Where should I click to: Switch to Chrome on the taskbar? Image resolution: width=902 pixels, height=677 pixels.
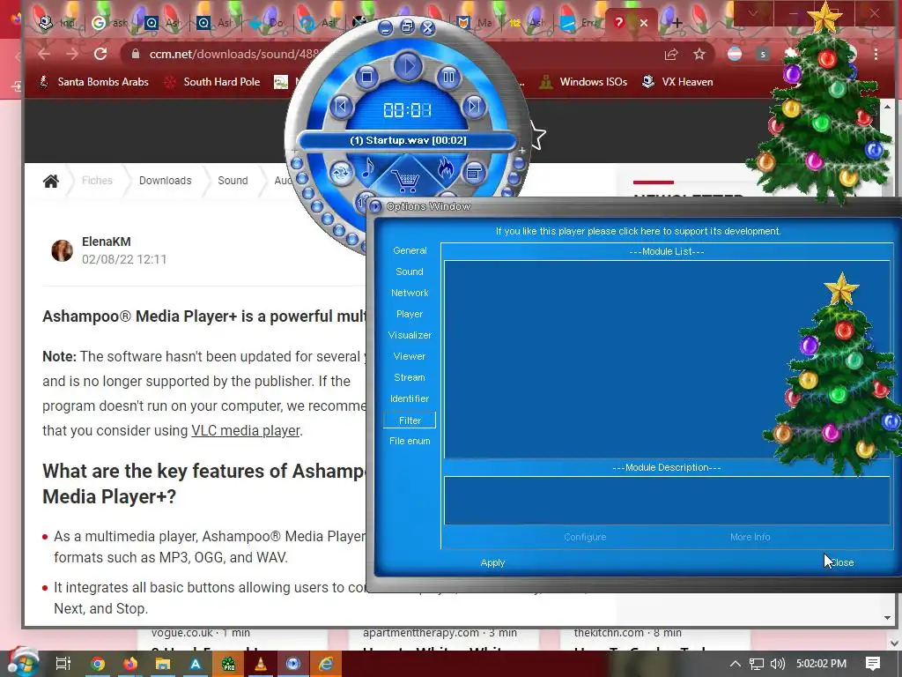98,664
